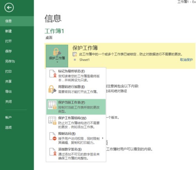Select 限制访问(R) menu entry
This screenshot has width=196, height=170.
(76, 138)
